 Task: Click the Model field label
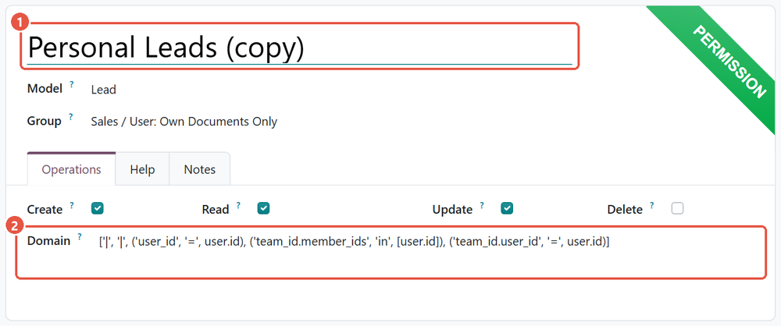[x=45, y=89]
